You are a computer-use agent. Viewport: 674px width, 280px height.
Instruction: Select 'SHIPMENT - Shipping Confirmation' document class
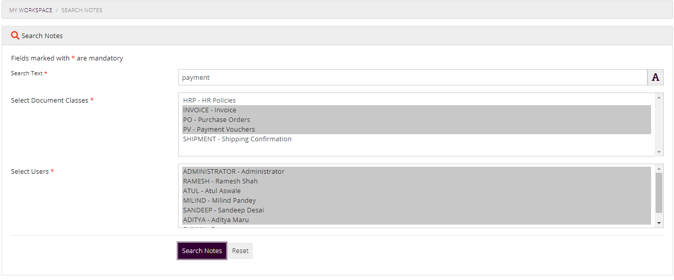click(x=416, y=139)
